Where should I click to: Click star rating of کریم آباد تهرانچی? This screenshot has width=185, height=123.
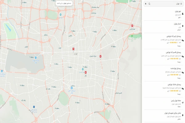174,43
